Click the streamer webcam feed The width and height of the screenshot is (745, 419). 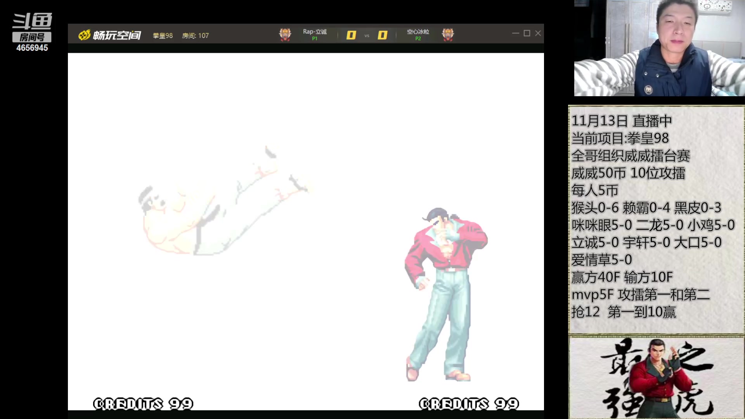click(659, 48)
